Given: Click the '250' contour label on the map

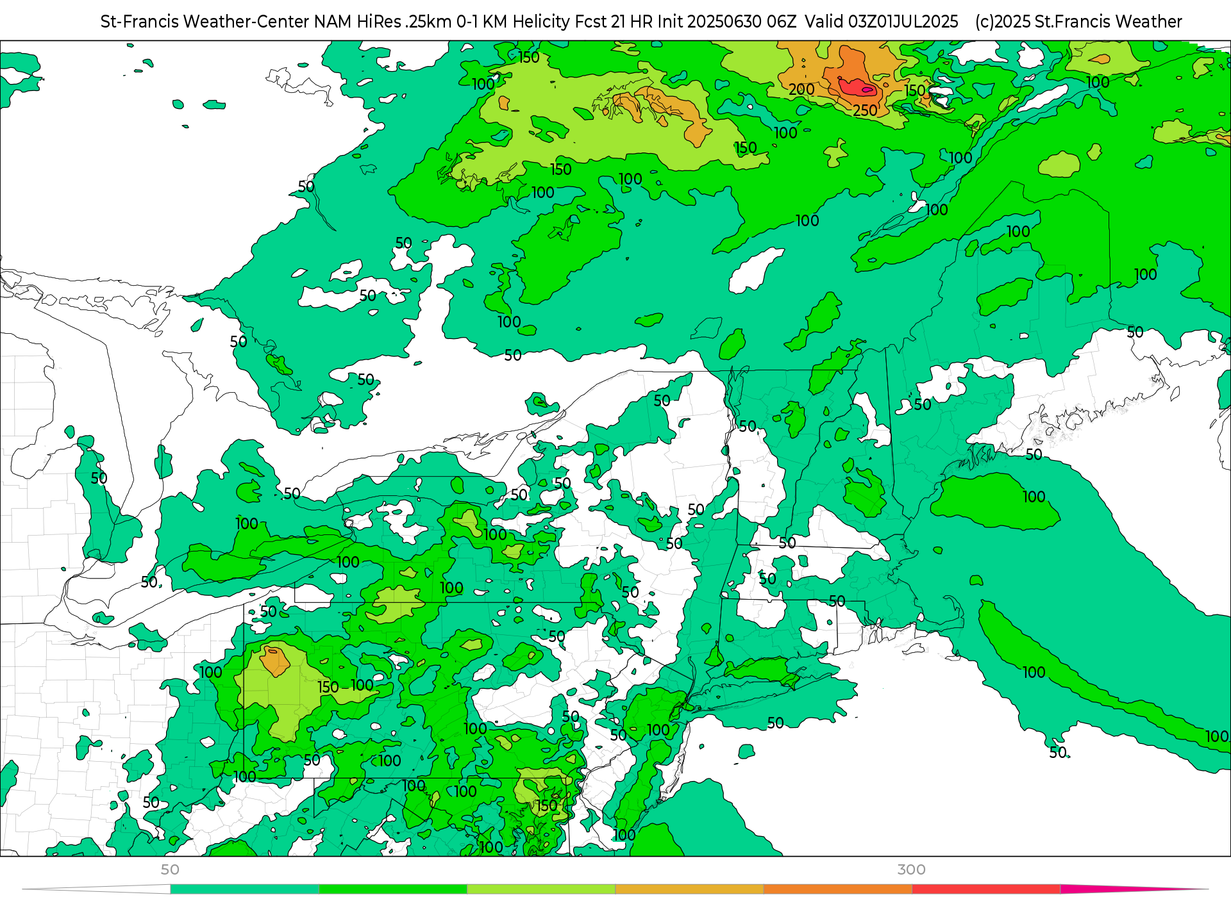Looking at the screenshot, I should (x=865, y=111).
